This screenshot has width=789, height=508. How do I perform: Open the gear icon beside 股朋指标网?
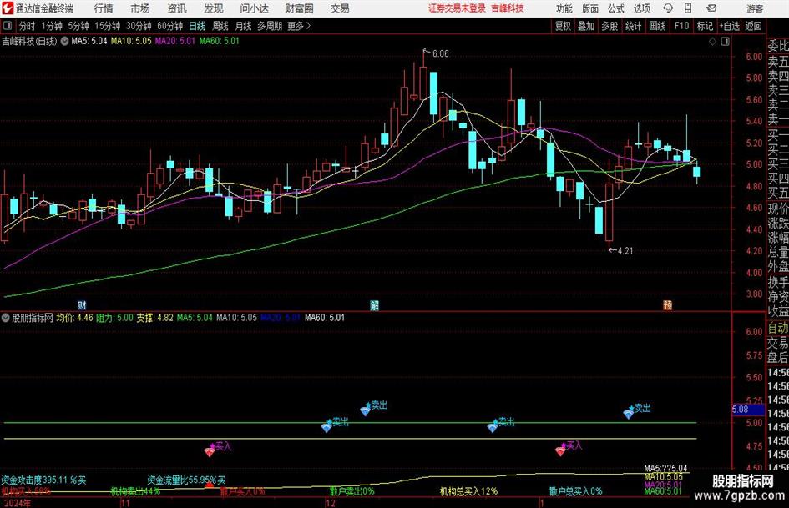coord(6,318)
